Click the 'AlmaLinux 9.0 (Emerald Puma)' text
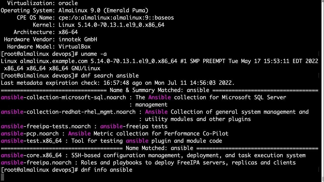 (x=103, y=10)
